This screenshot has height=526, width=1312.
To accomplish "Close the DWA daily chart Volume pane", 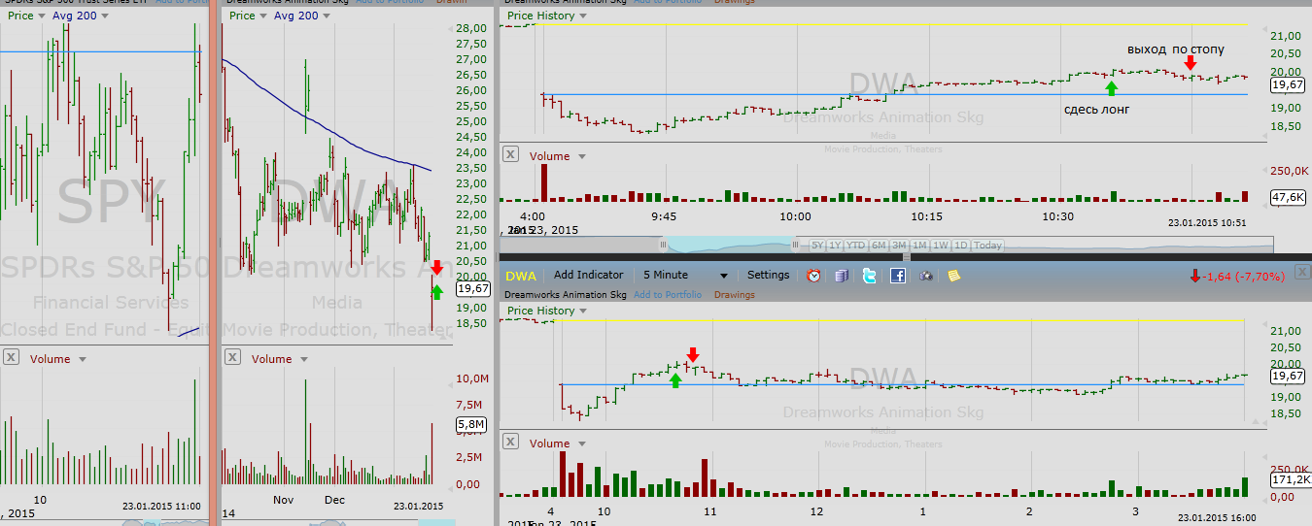I will click(232, 358).
